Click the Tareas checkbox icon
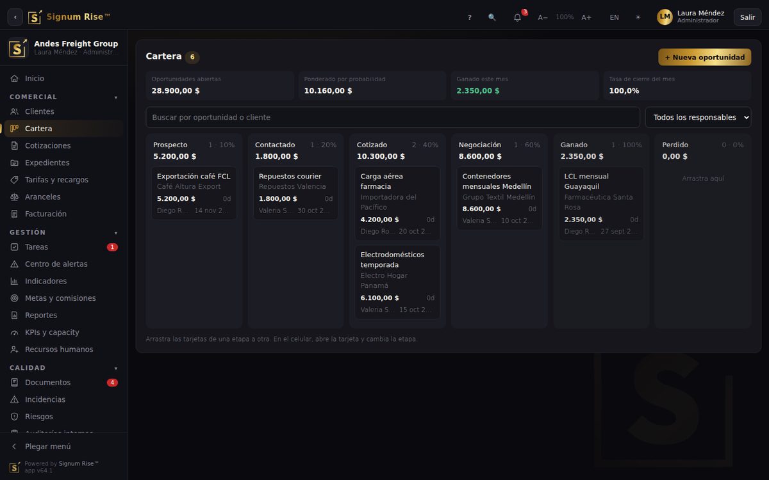769x480 pixels. 15,247
